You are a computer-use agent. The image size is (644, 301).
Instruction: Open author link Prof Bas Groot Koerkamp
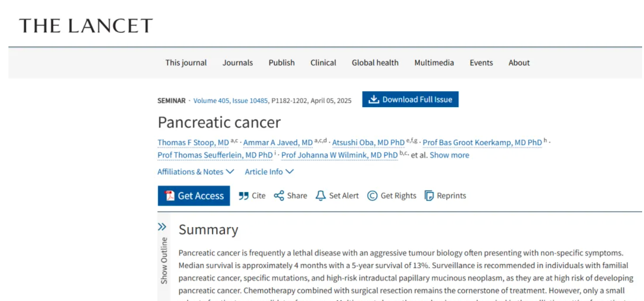[x=482, y=143]
